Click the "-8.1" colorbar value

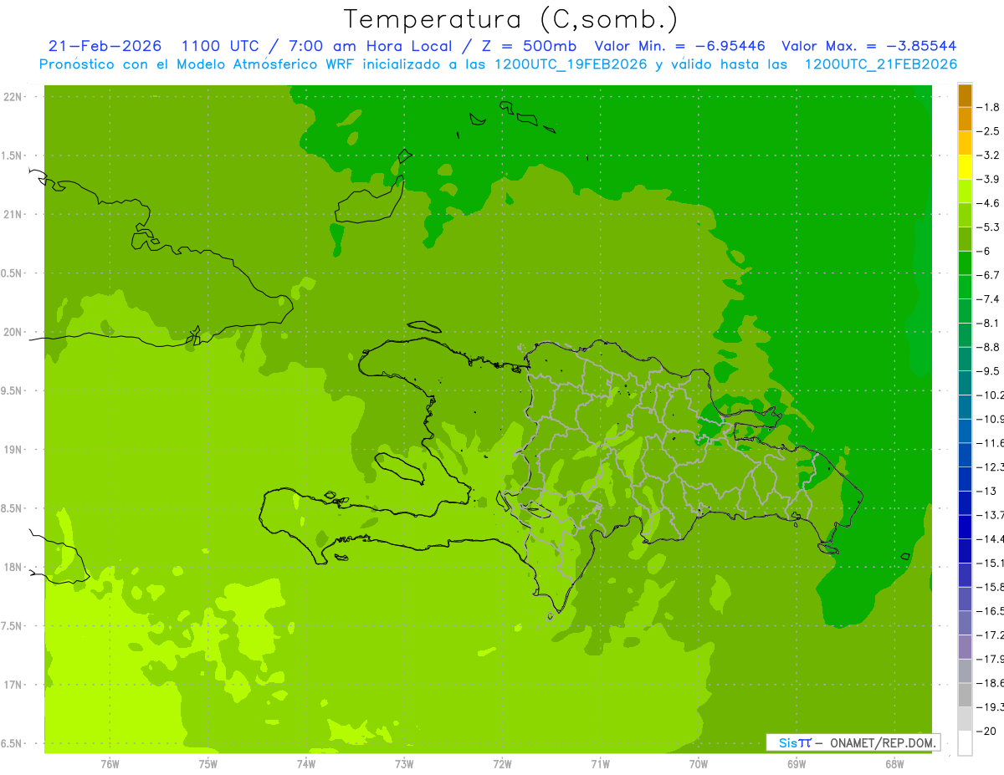coord(988,323)
